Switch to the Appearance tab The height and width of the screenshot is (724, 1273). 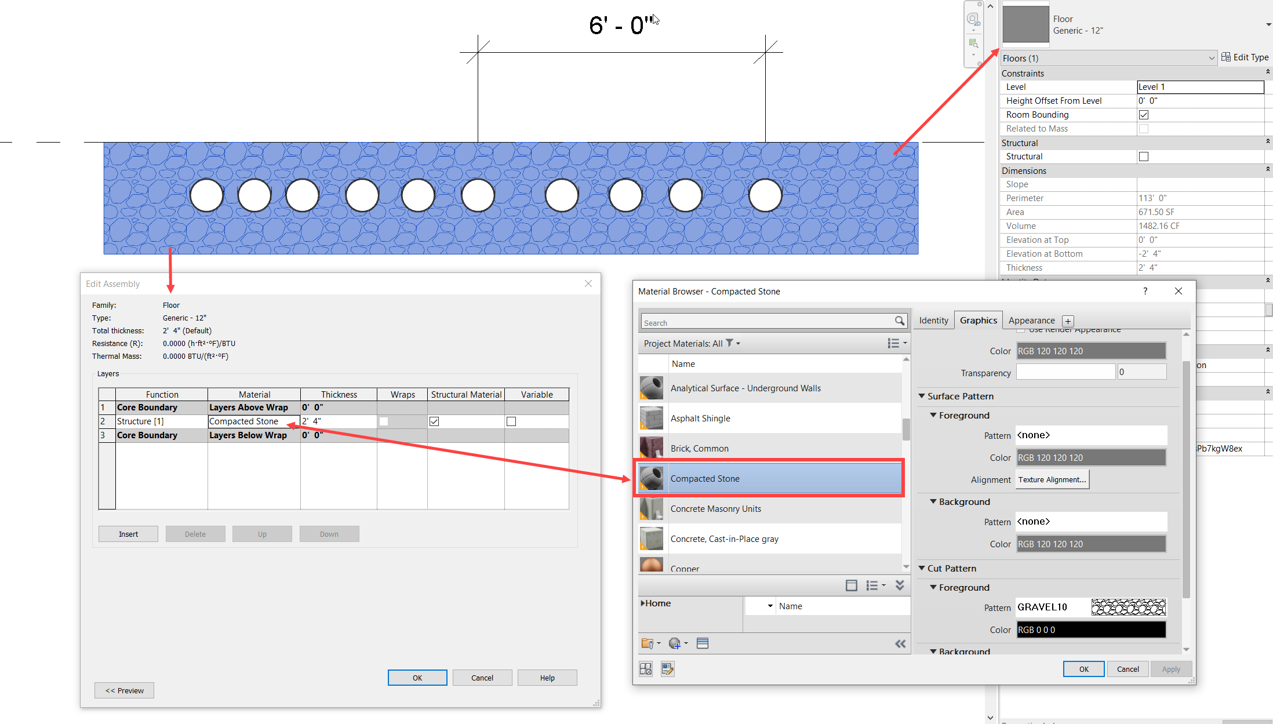pos(1031,320)
